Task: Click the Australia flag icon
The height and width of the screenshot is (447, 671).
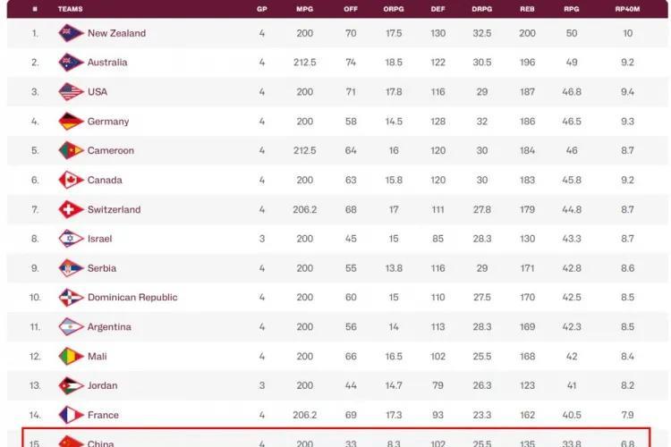Action: (71, 63)
